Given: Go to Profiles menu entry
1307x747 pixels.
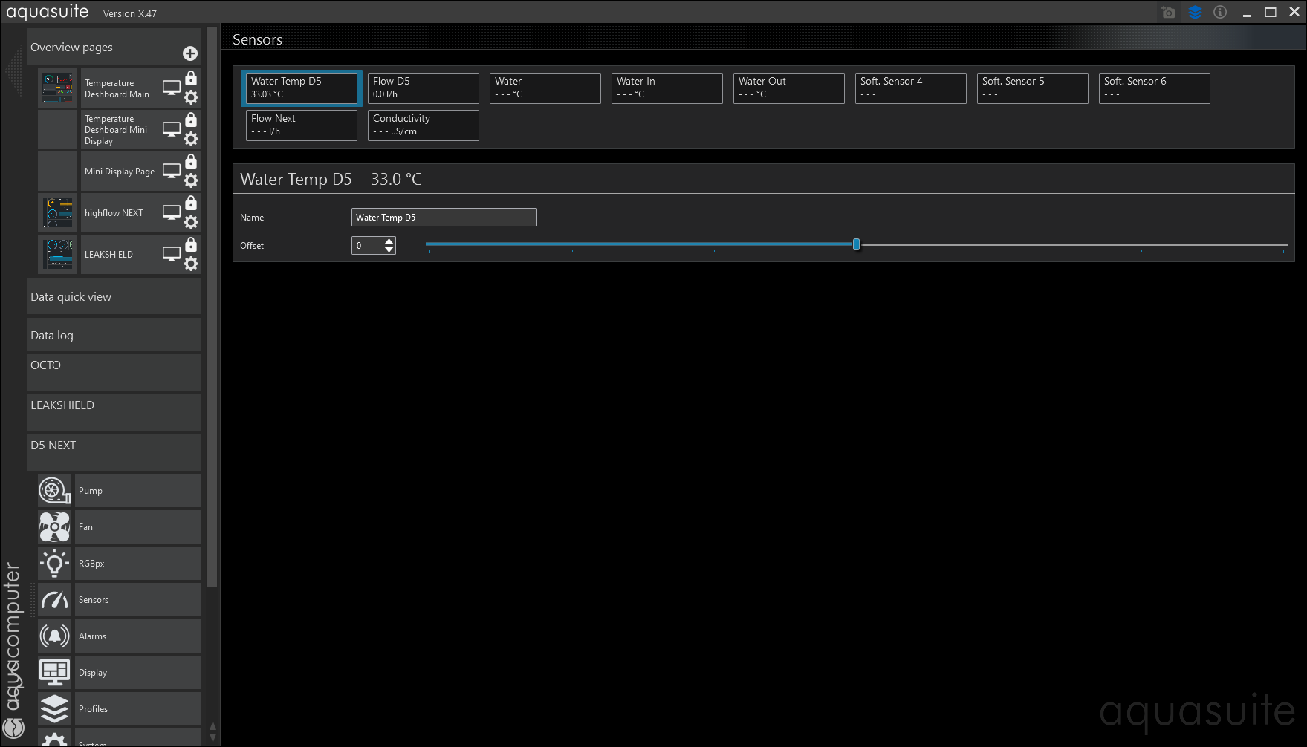Looking at the screenshot, I should (x=137, y=709).
